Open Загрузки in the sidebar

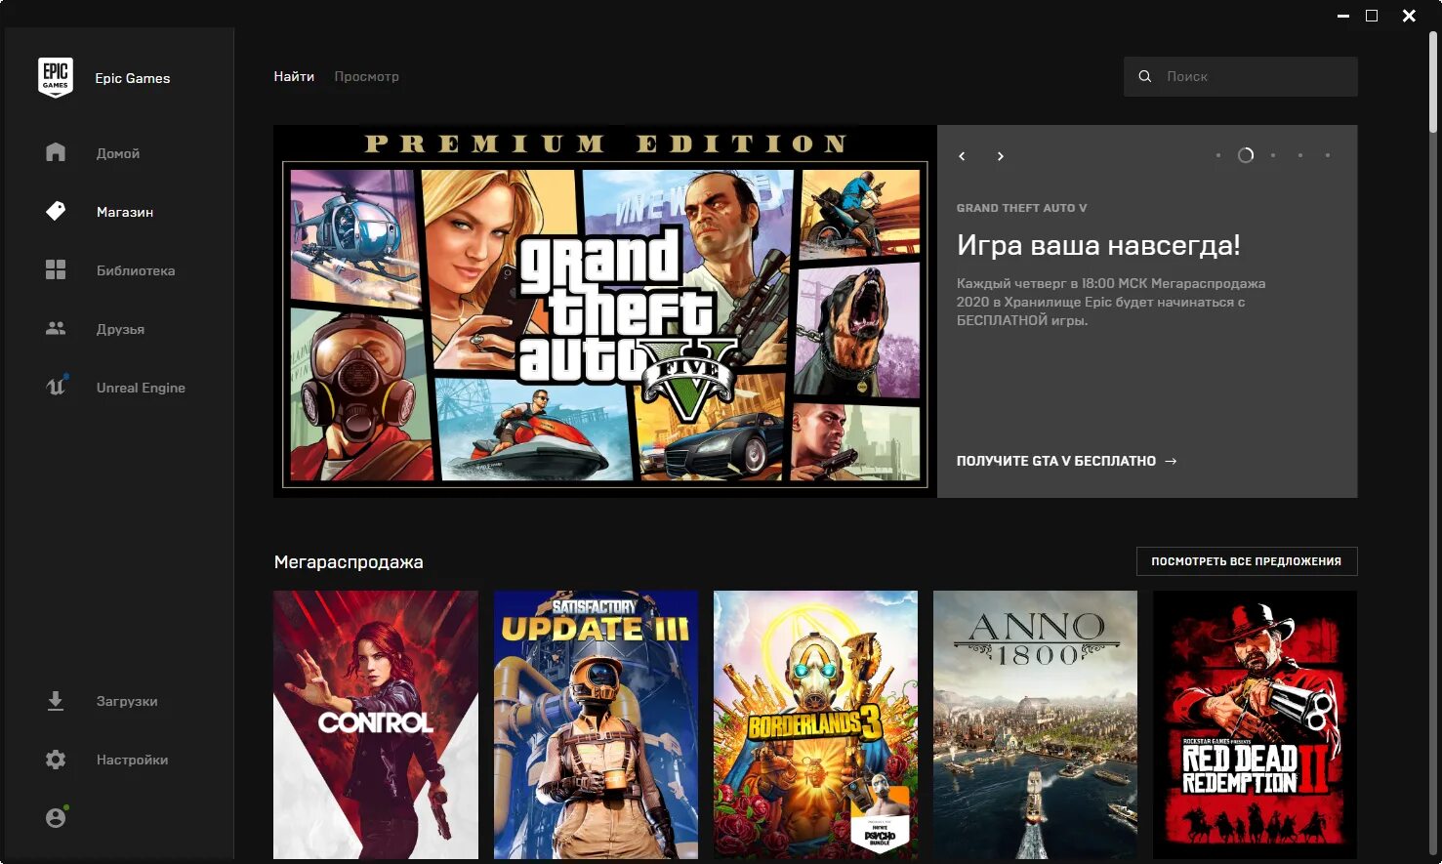pos(127,701)
